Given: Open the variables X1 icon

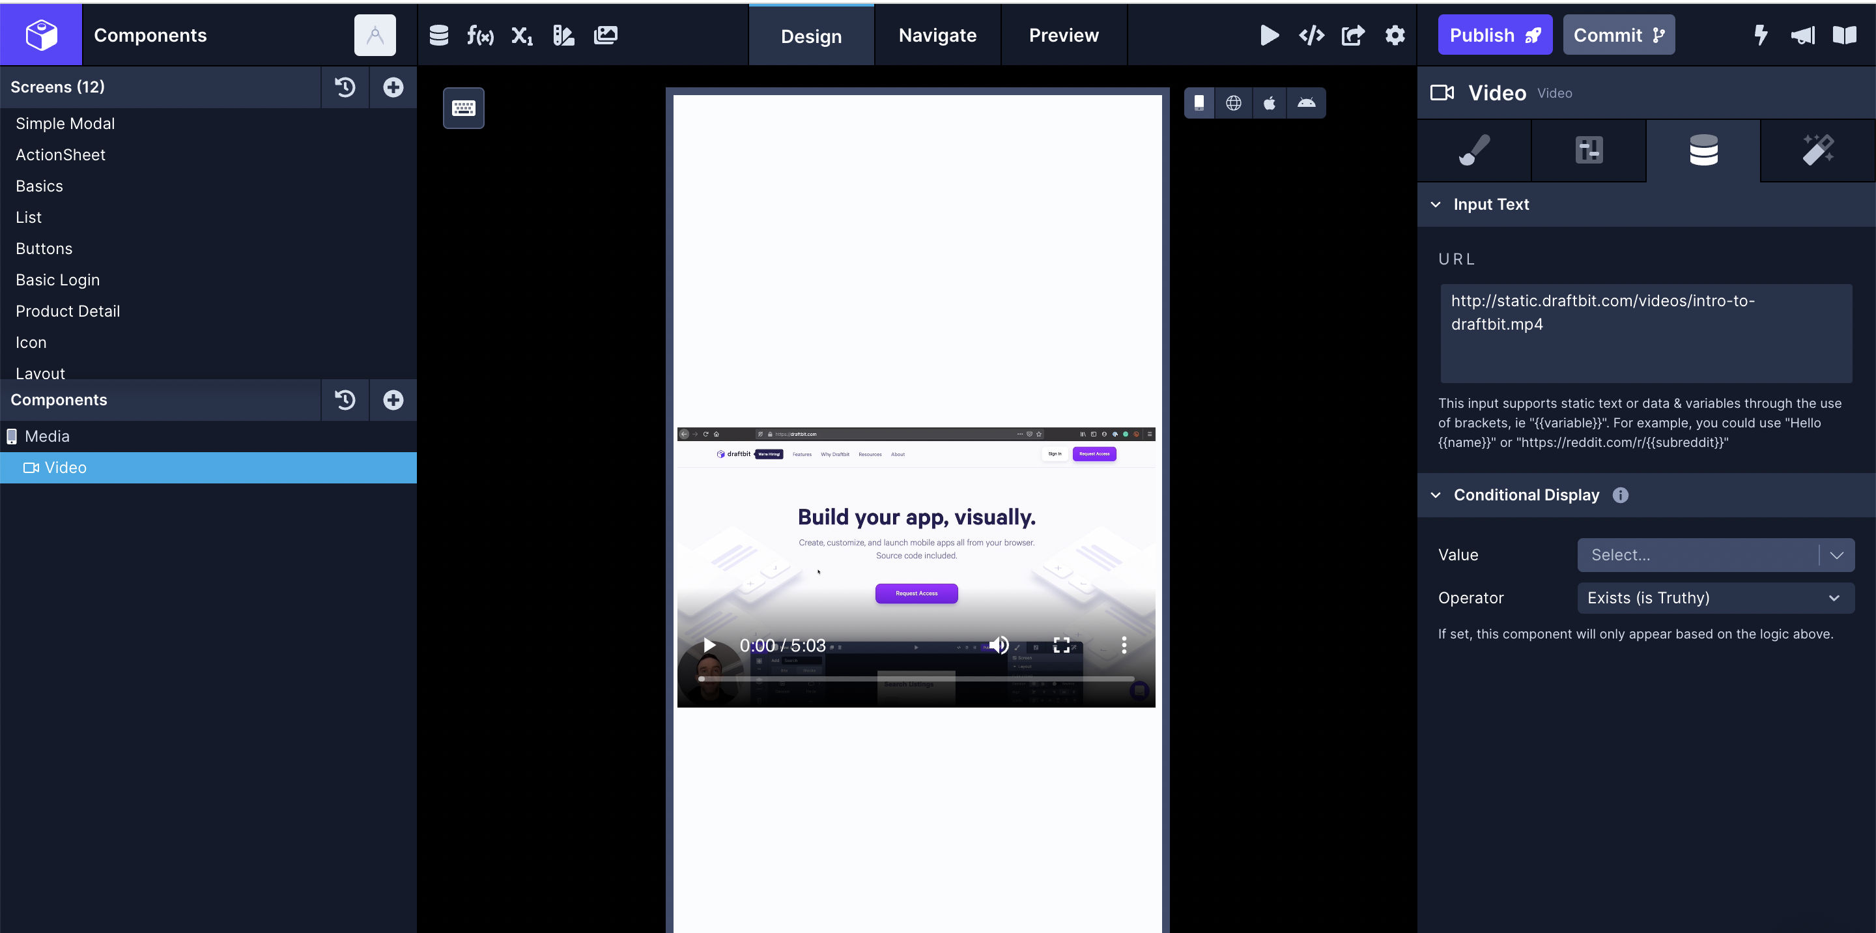Looking at the screenshot, I should click(x=522, y=35).
